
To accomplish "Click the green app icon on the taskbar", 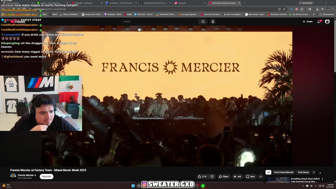I will click(203, 186).
